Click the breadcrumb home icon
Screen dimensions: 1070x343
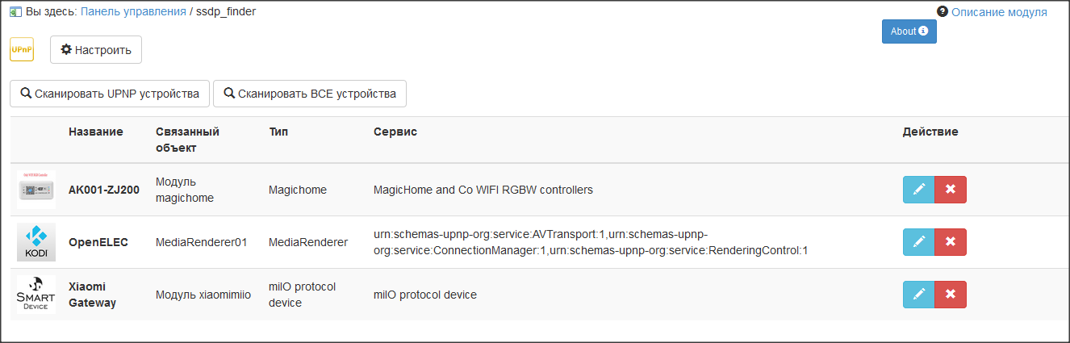pyautogui.click(x=15, y=12)
